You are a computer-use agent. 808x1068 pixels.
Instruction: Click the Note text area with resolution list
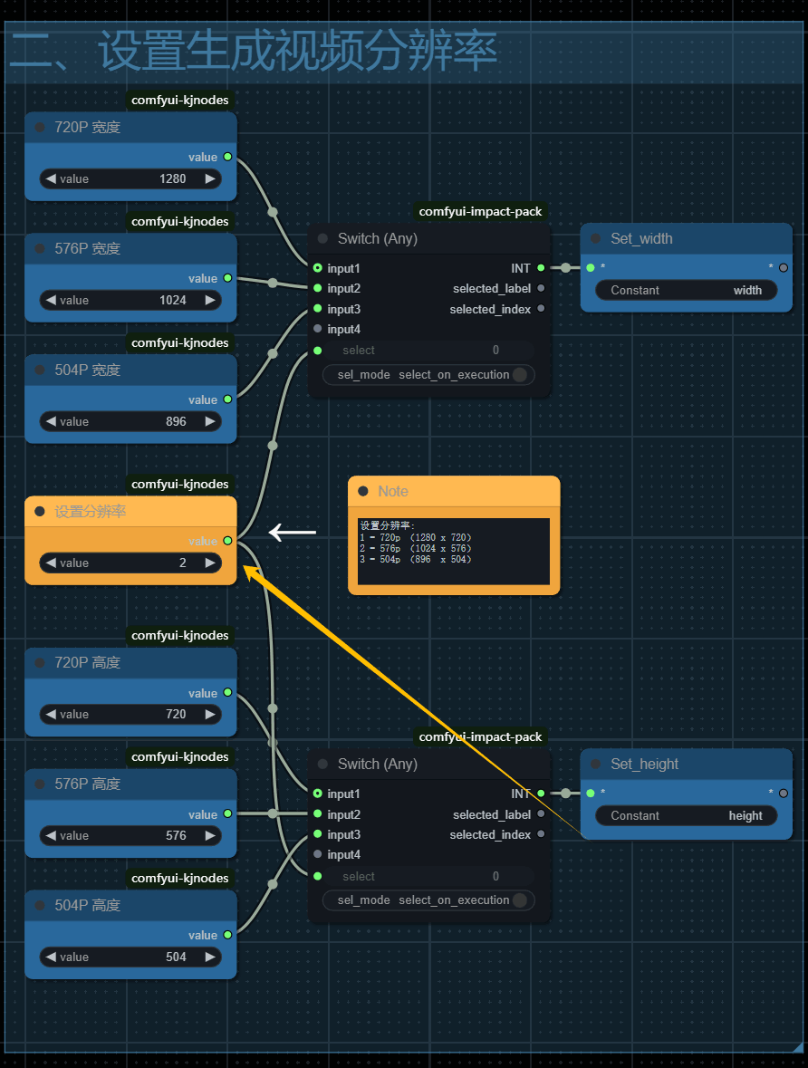453,551
